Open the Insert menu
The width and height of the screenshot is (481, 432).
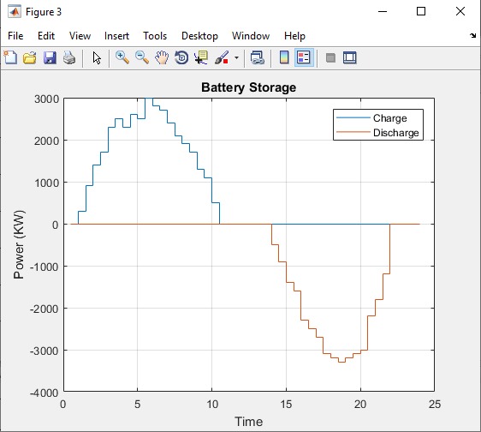(116, 36)
